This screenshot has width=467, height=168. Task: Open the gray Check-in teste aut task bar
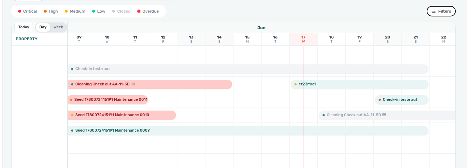click(x=248, y=69)
